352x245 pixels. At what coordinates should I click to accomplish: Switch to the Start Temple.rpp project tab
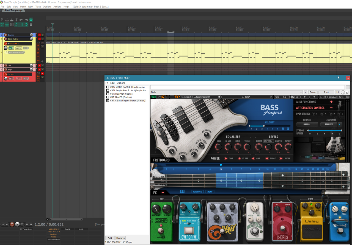click(x=14, y=10)
